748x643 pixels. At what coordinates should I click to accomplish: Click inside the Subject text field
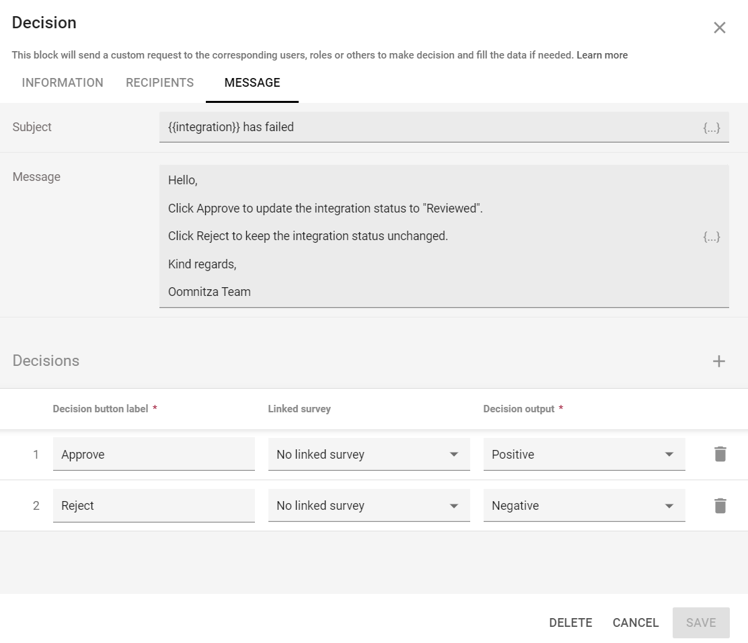coord(404,127)
